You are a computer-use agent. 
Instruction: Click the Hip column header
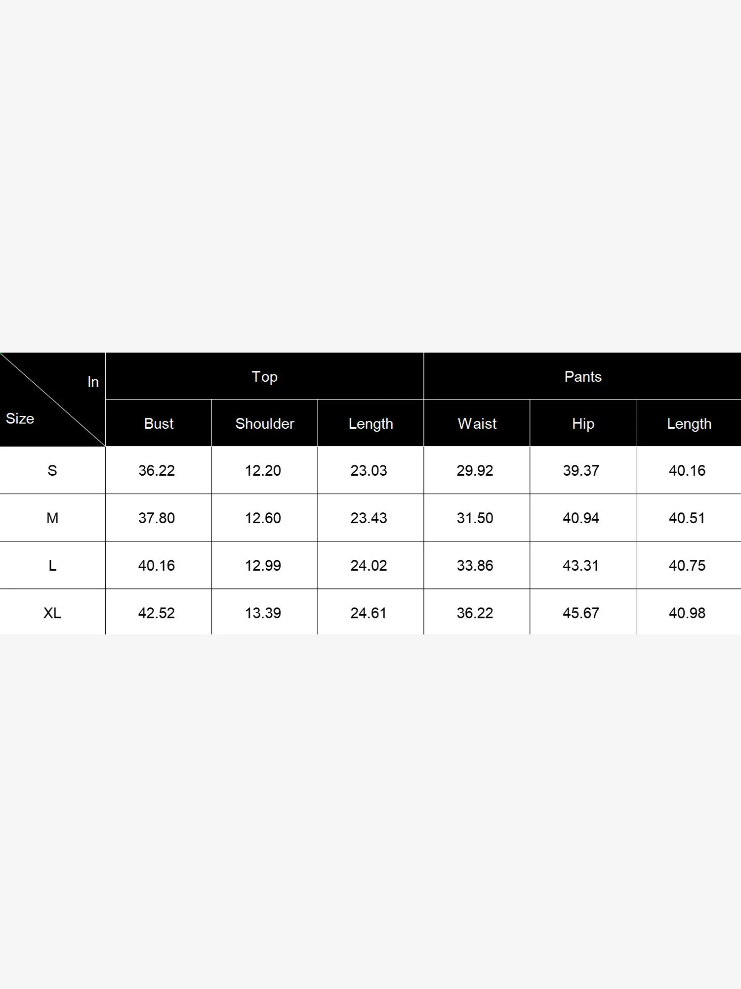click(x=583, y=424)
